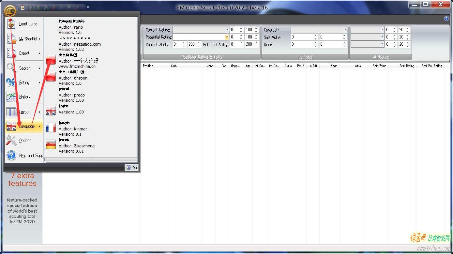The height and width of the screenshot is (254, 453).
Task: Increase Current Rating maximum 100 spinner
Action: (257, 28)
